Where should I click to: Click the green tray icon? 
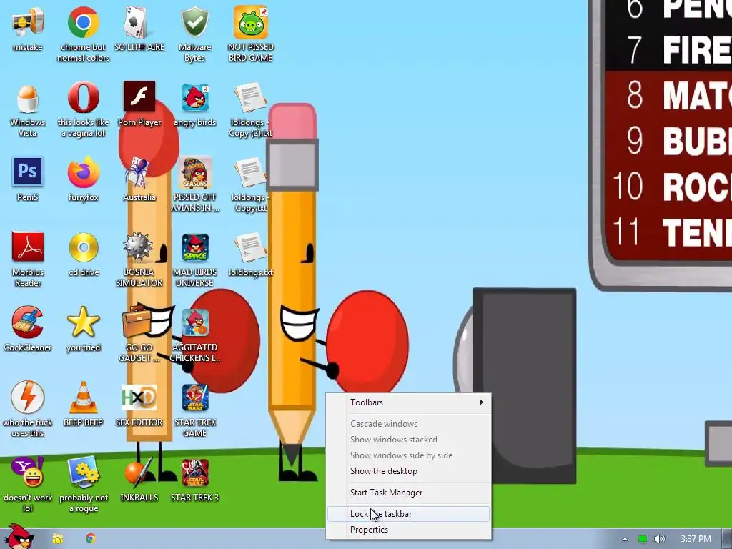(x=643, y=539)
